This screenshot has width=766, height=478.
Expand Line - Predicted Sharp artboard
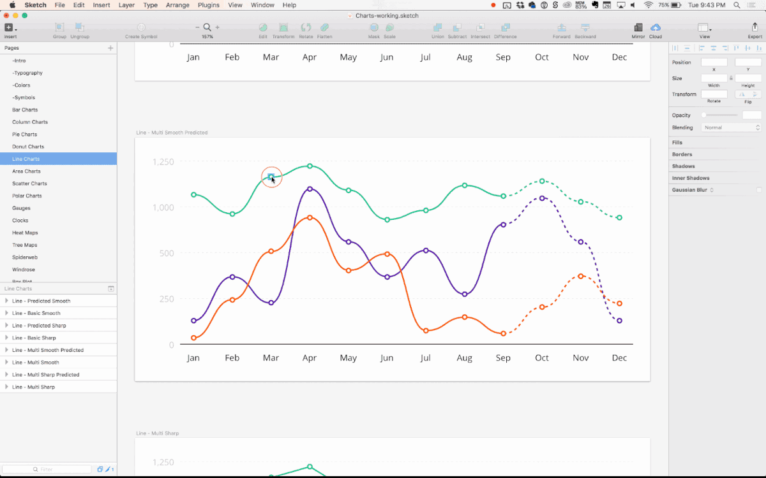pyautogui.click(x=6, y=325)
